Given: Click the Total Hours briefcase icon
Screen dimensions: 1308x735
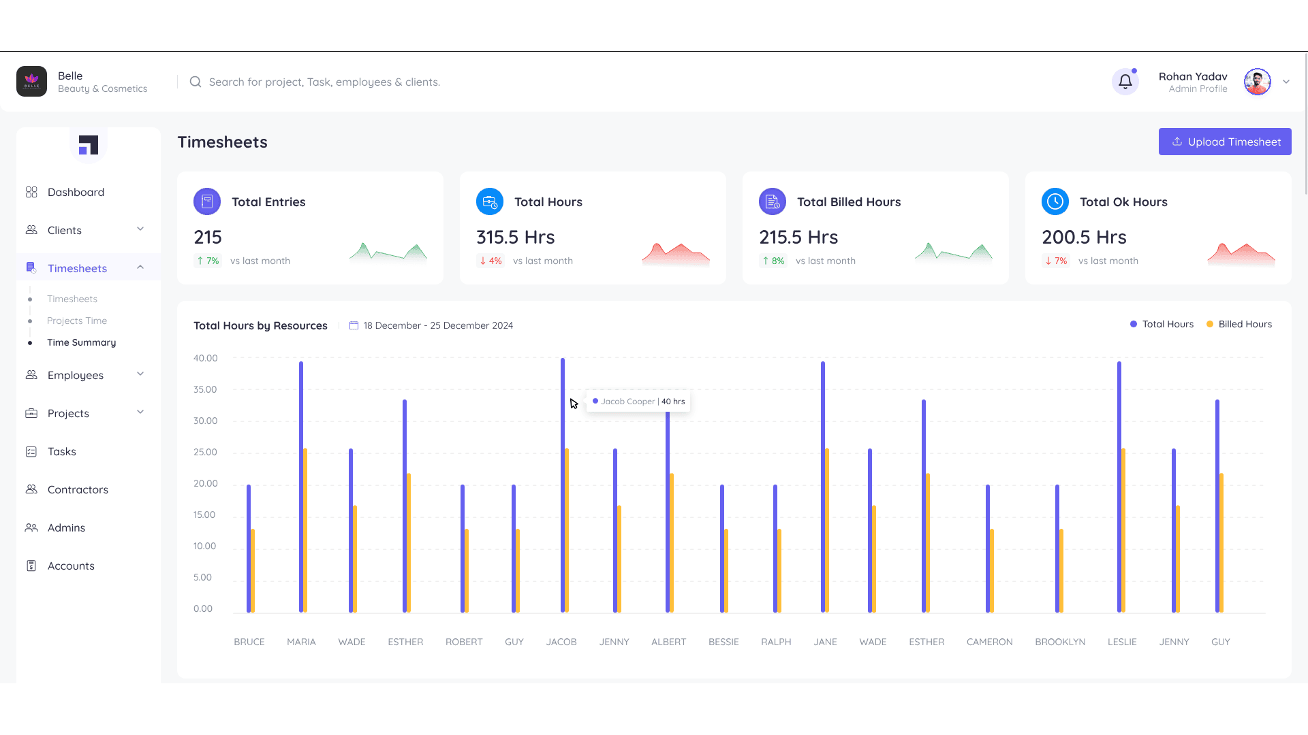Looking at the screenshot, I should point(490,201).
